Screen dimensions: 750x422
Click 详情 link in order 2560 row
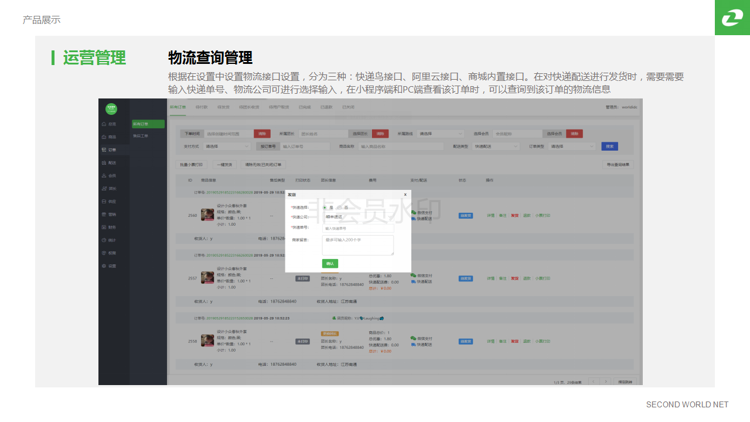click(491, 216)
